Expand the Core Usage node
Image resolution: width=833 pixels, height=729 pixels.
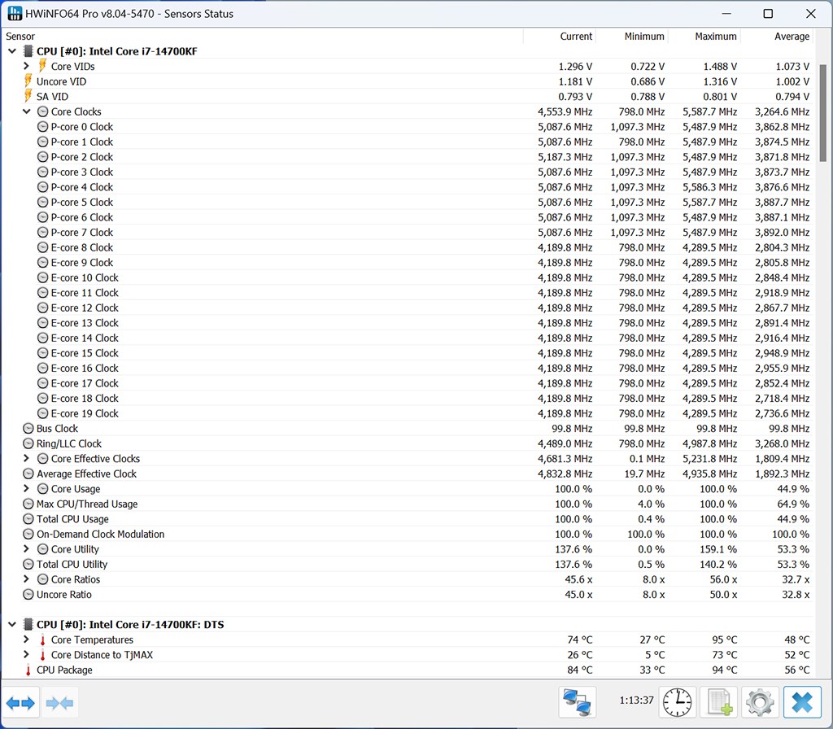26,488
